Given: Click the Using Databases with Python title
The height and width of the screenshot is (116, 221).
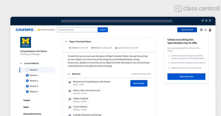Looking at the screenshot, I should (33, 51).
